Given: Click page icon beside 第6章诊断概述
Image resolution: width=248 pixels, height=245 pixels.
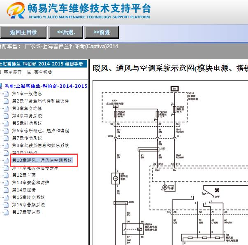Looking at the screenshot, I should click(x=6, y=131).
